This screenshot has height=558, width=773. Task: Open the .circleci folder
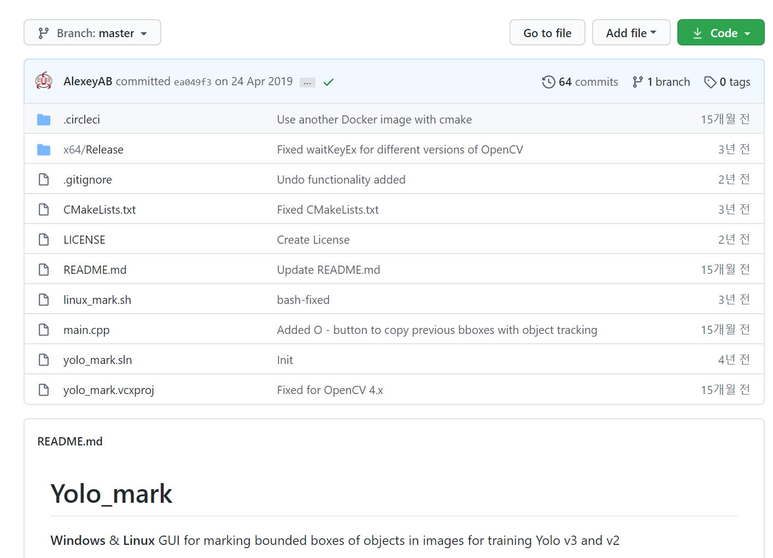[81, 120]
